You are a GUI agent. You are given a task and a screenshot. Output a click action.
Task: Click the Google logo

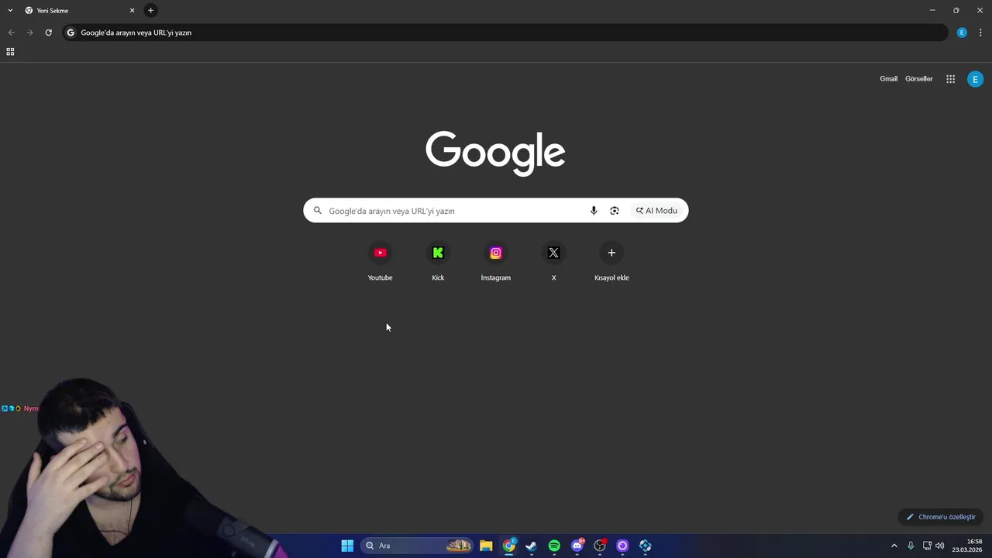[x=495, y=153]
